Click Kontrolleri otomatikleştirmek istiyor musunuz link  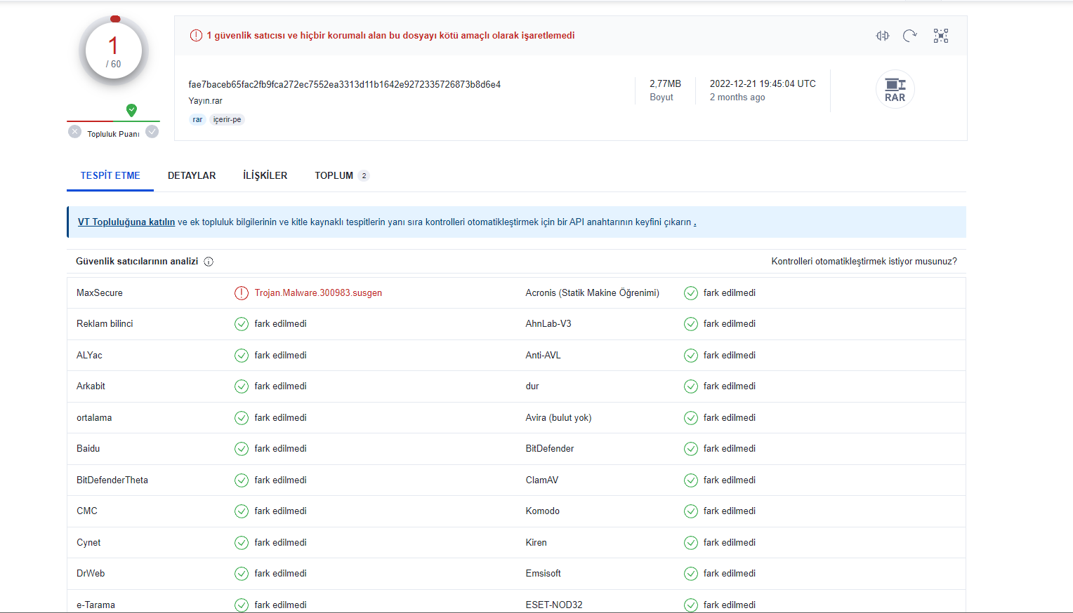click(864, 262)
